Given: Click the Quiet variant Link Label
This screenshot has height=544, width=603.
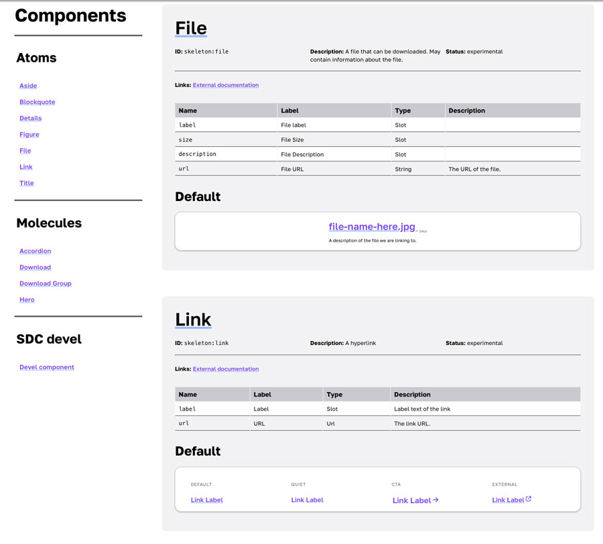Looking at the screenshot, I should (x=307, y=500).
